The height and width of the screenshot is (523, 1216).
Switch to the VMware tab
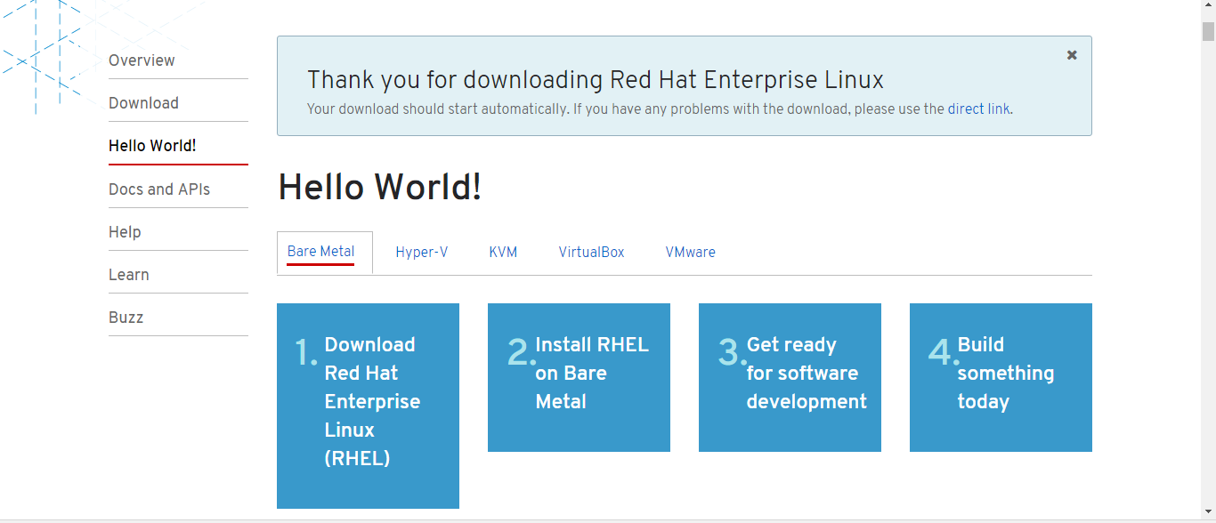click(x=690, y=253)
